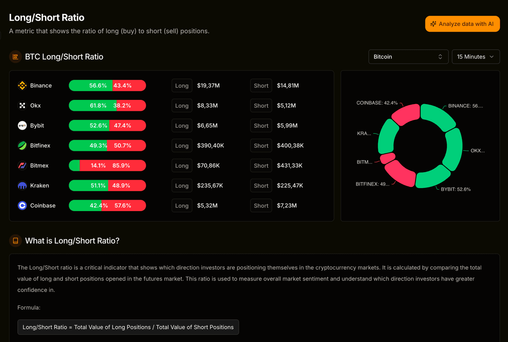
Task: Click the Bitfinex exchange name label
Action: (x=40, y=146)
